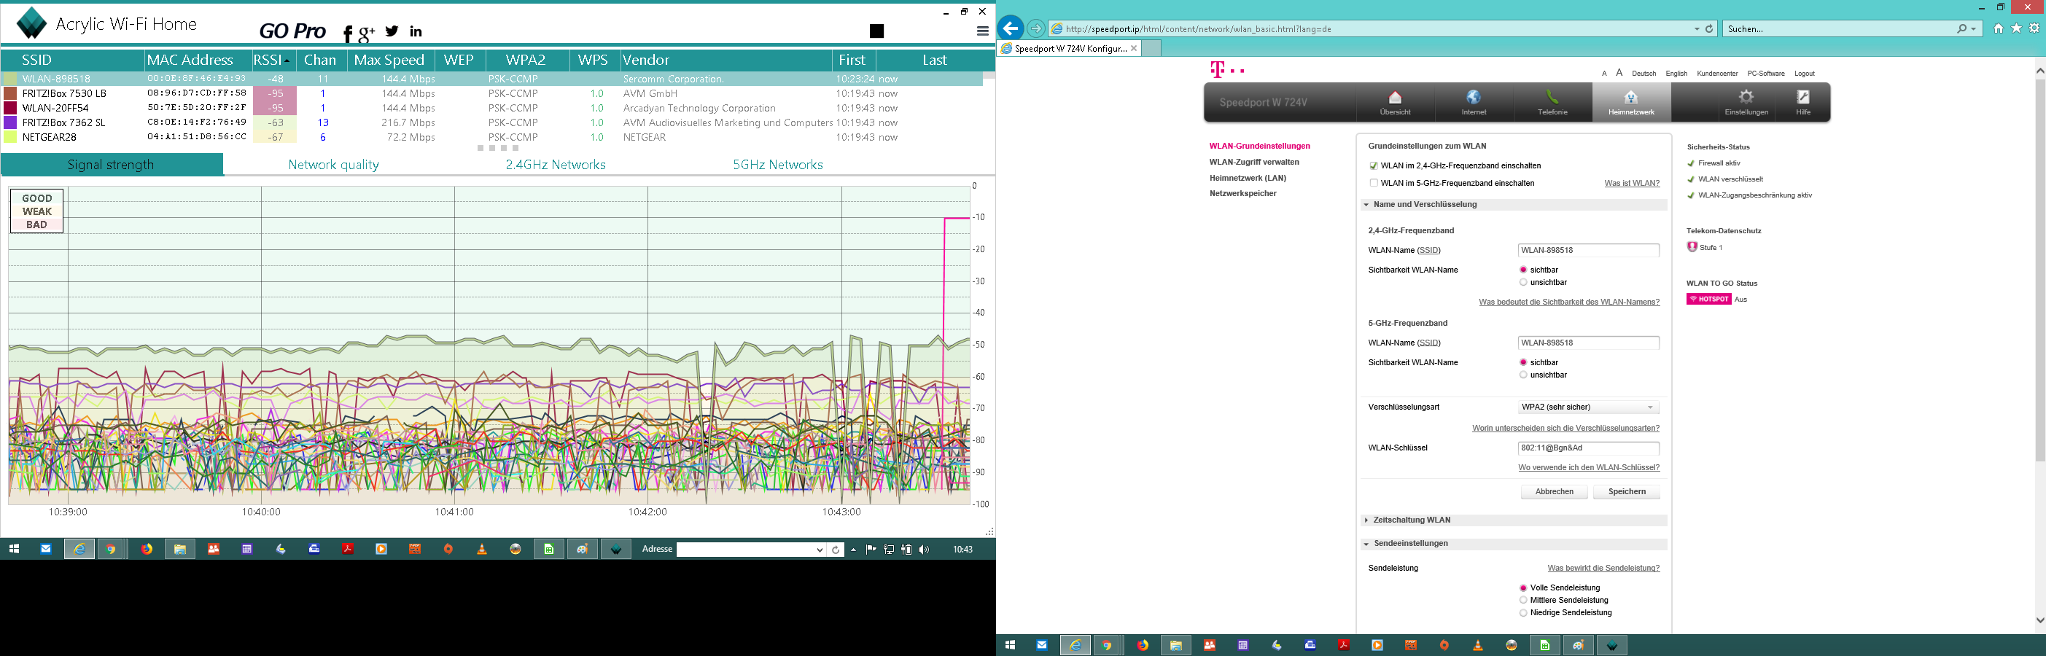Go back with the browser back arrow

[1011, 28]
